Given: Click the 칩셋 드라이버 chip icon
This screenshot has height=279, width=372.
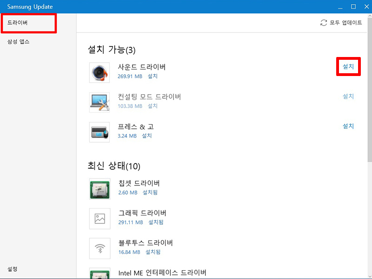Looking at the screenshot, I should (100, 189).
